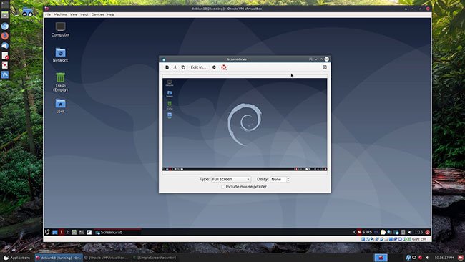Image resolution: width=465 pixels, height=262 pixels.
Task: Launch the VirtualBox dock icon
Action: pos(5,74)
